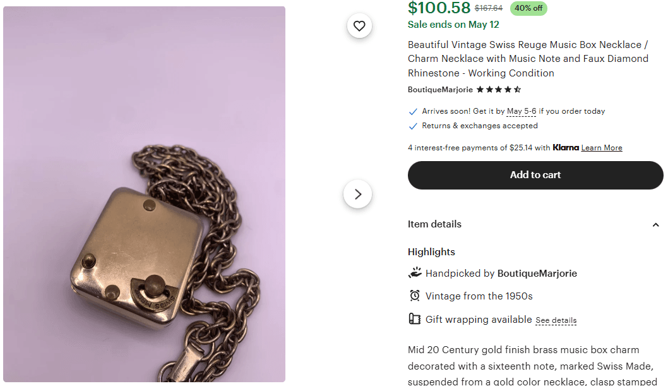The image size is (668, 386).
Task: Visit the BoutiqueMarjorie shop page
Action: coord(440,89)
